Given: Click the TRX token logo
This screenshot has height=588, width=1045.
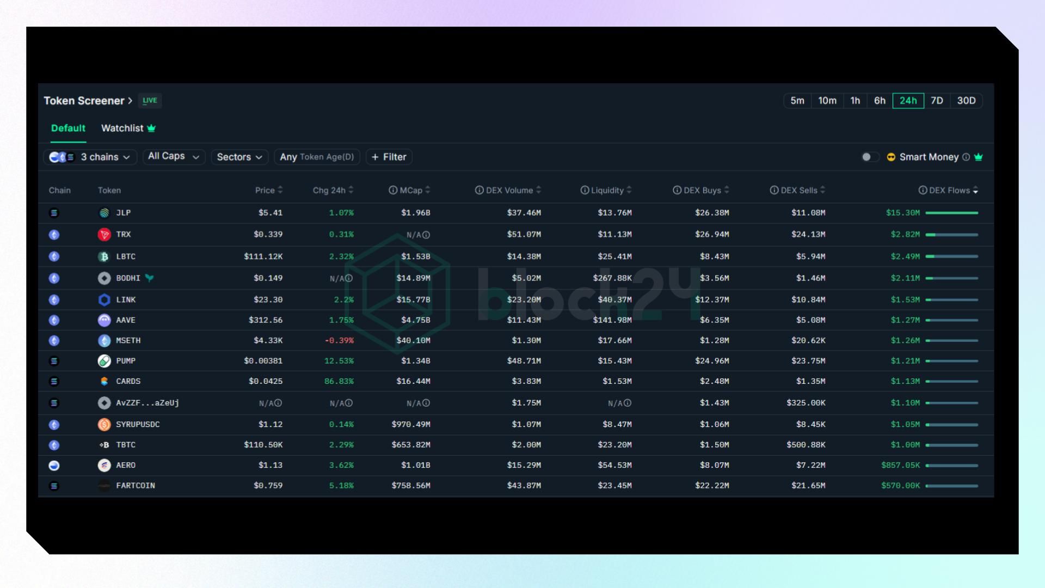Looking at the screenshot, I should (x=104, y=235).
